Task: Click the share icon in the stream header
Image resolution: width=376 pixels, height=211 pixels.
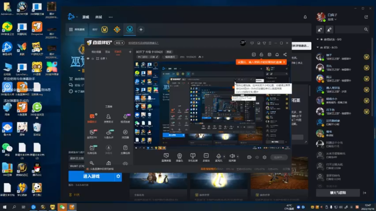Action: (x=285, y=54)
